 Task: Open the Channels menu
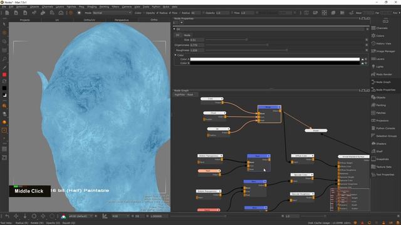(48, 7)
